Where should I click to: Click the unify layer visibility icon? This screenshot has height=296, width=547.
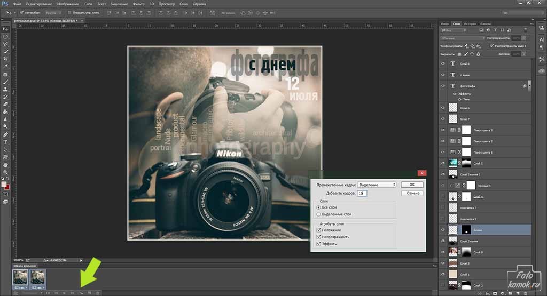click(473, 46)
